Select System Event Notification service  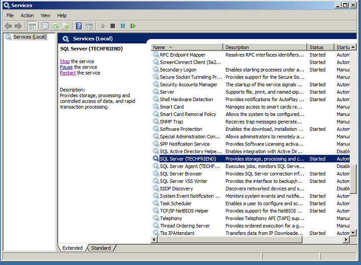tap(251, 196)
